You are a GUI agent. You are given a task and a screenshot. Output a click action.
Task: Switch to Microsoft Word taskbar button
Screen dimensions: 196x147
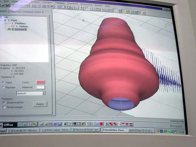[86, 130]
